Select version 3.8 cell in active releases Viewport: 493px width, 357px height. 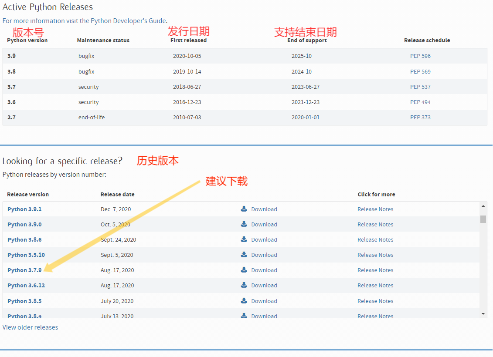pyautogui.click(x=11, y=71)
